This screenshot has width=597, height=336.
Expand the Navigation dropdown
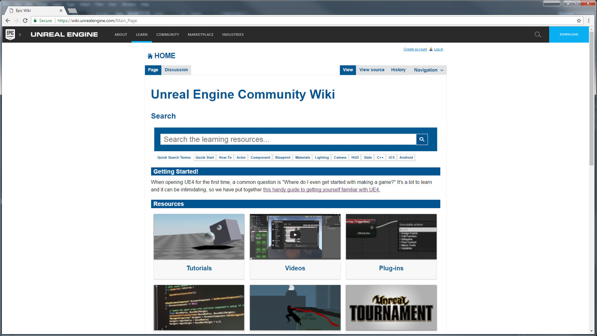point(428,70)
